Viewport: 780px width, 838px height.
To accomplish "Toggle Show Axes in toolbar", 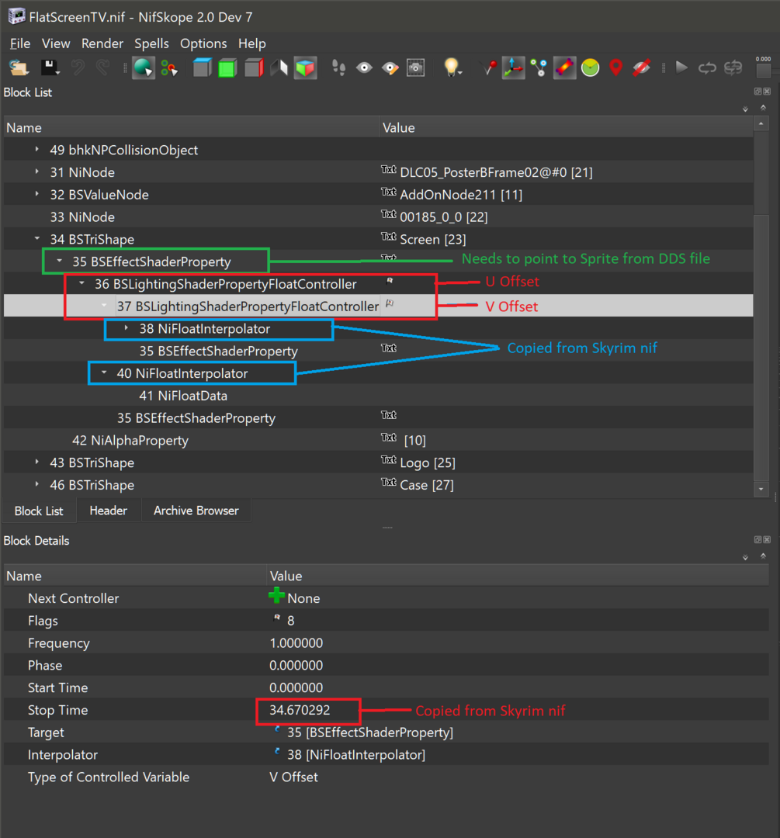I will [513, 68].
